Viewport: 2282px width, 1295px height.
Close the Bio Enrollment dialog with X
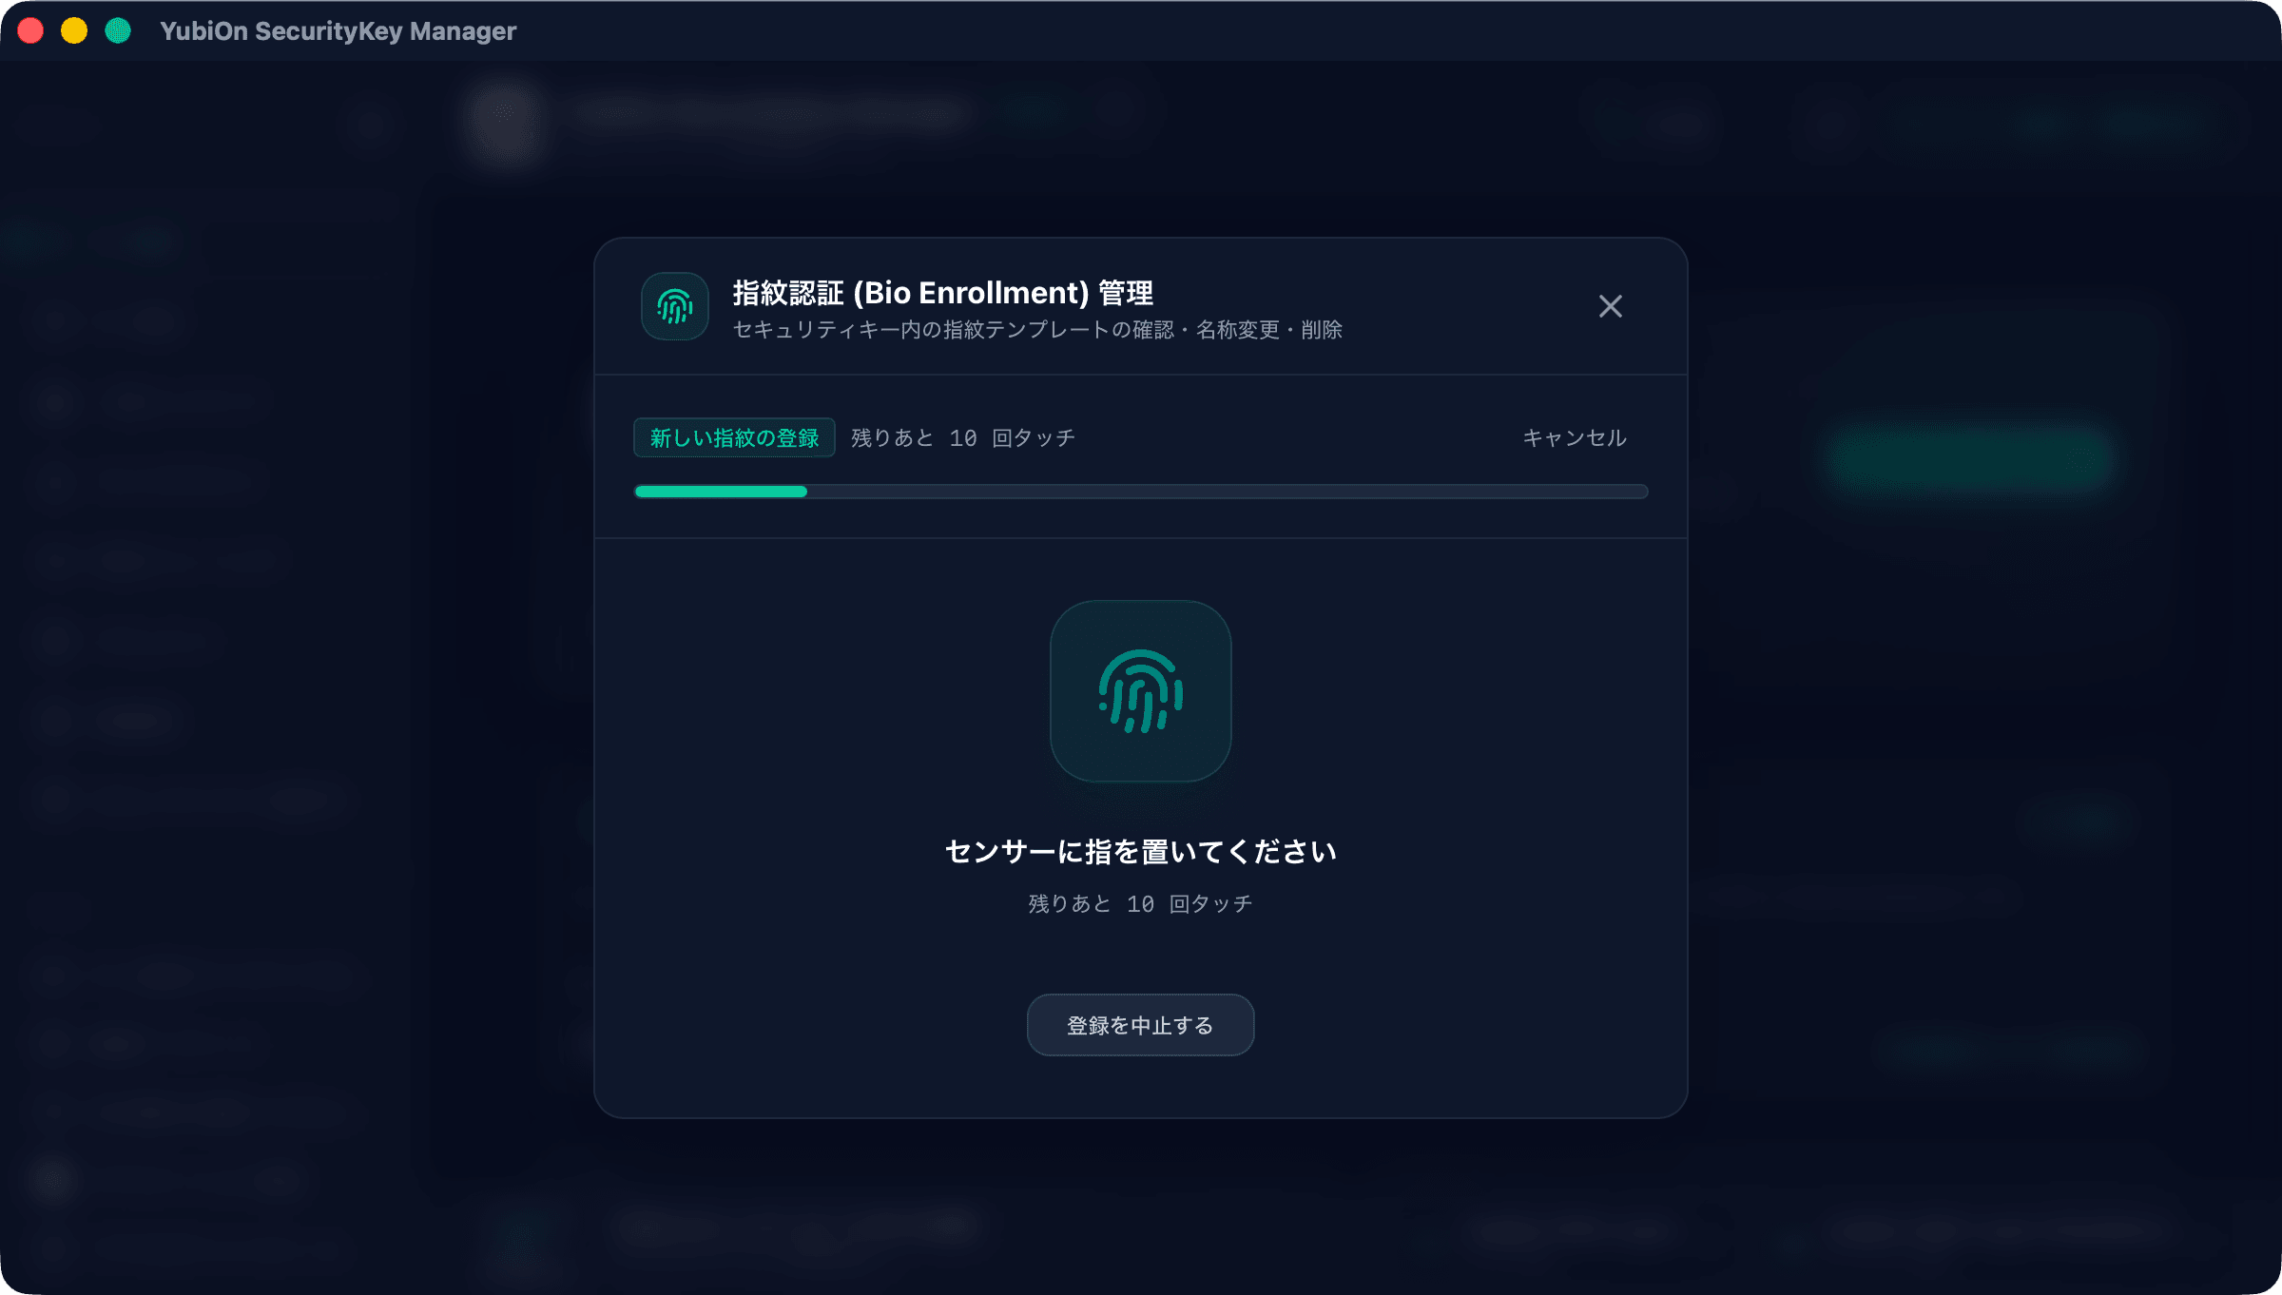[x=1610, y=306]
